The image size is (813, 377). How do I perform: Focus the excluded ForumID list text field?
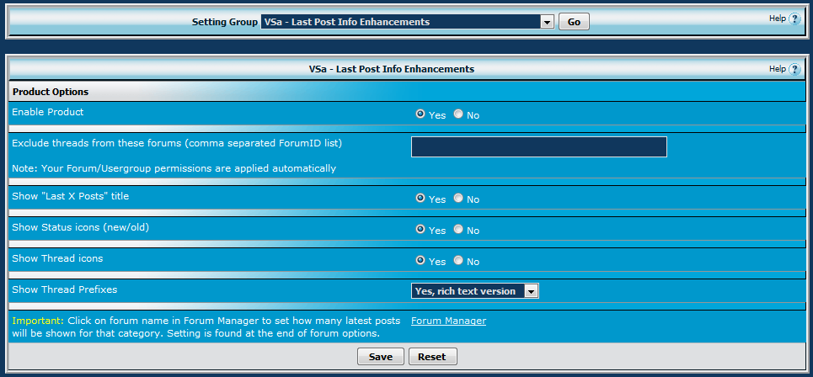[x=538, y=147]
